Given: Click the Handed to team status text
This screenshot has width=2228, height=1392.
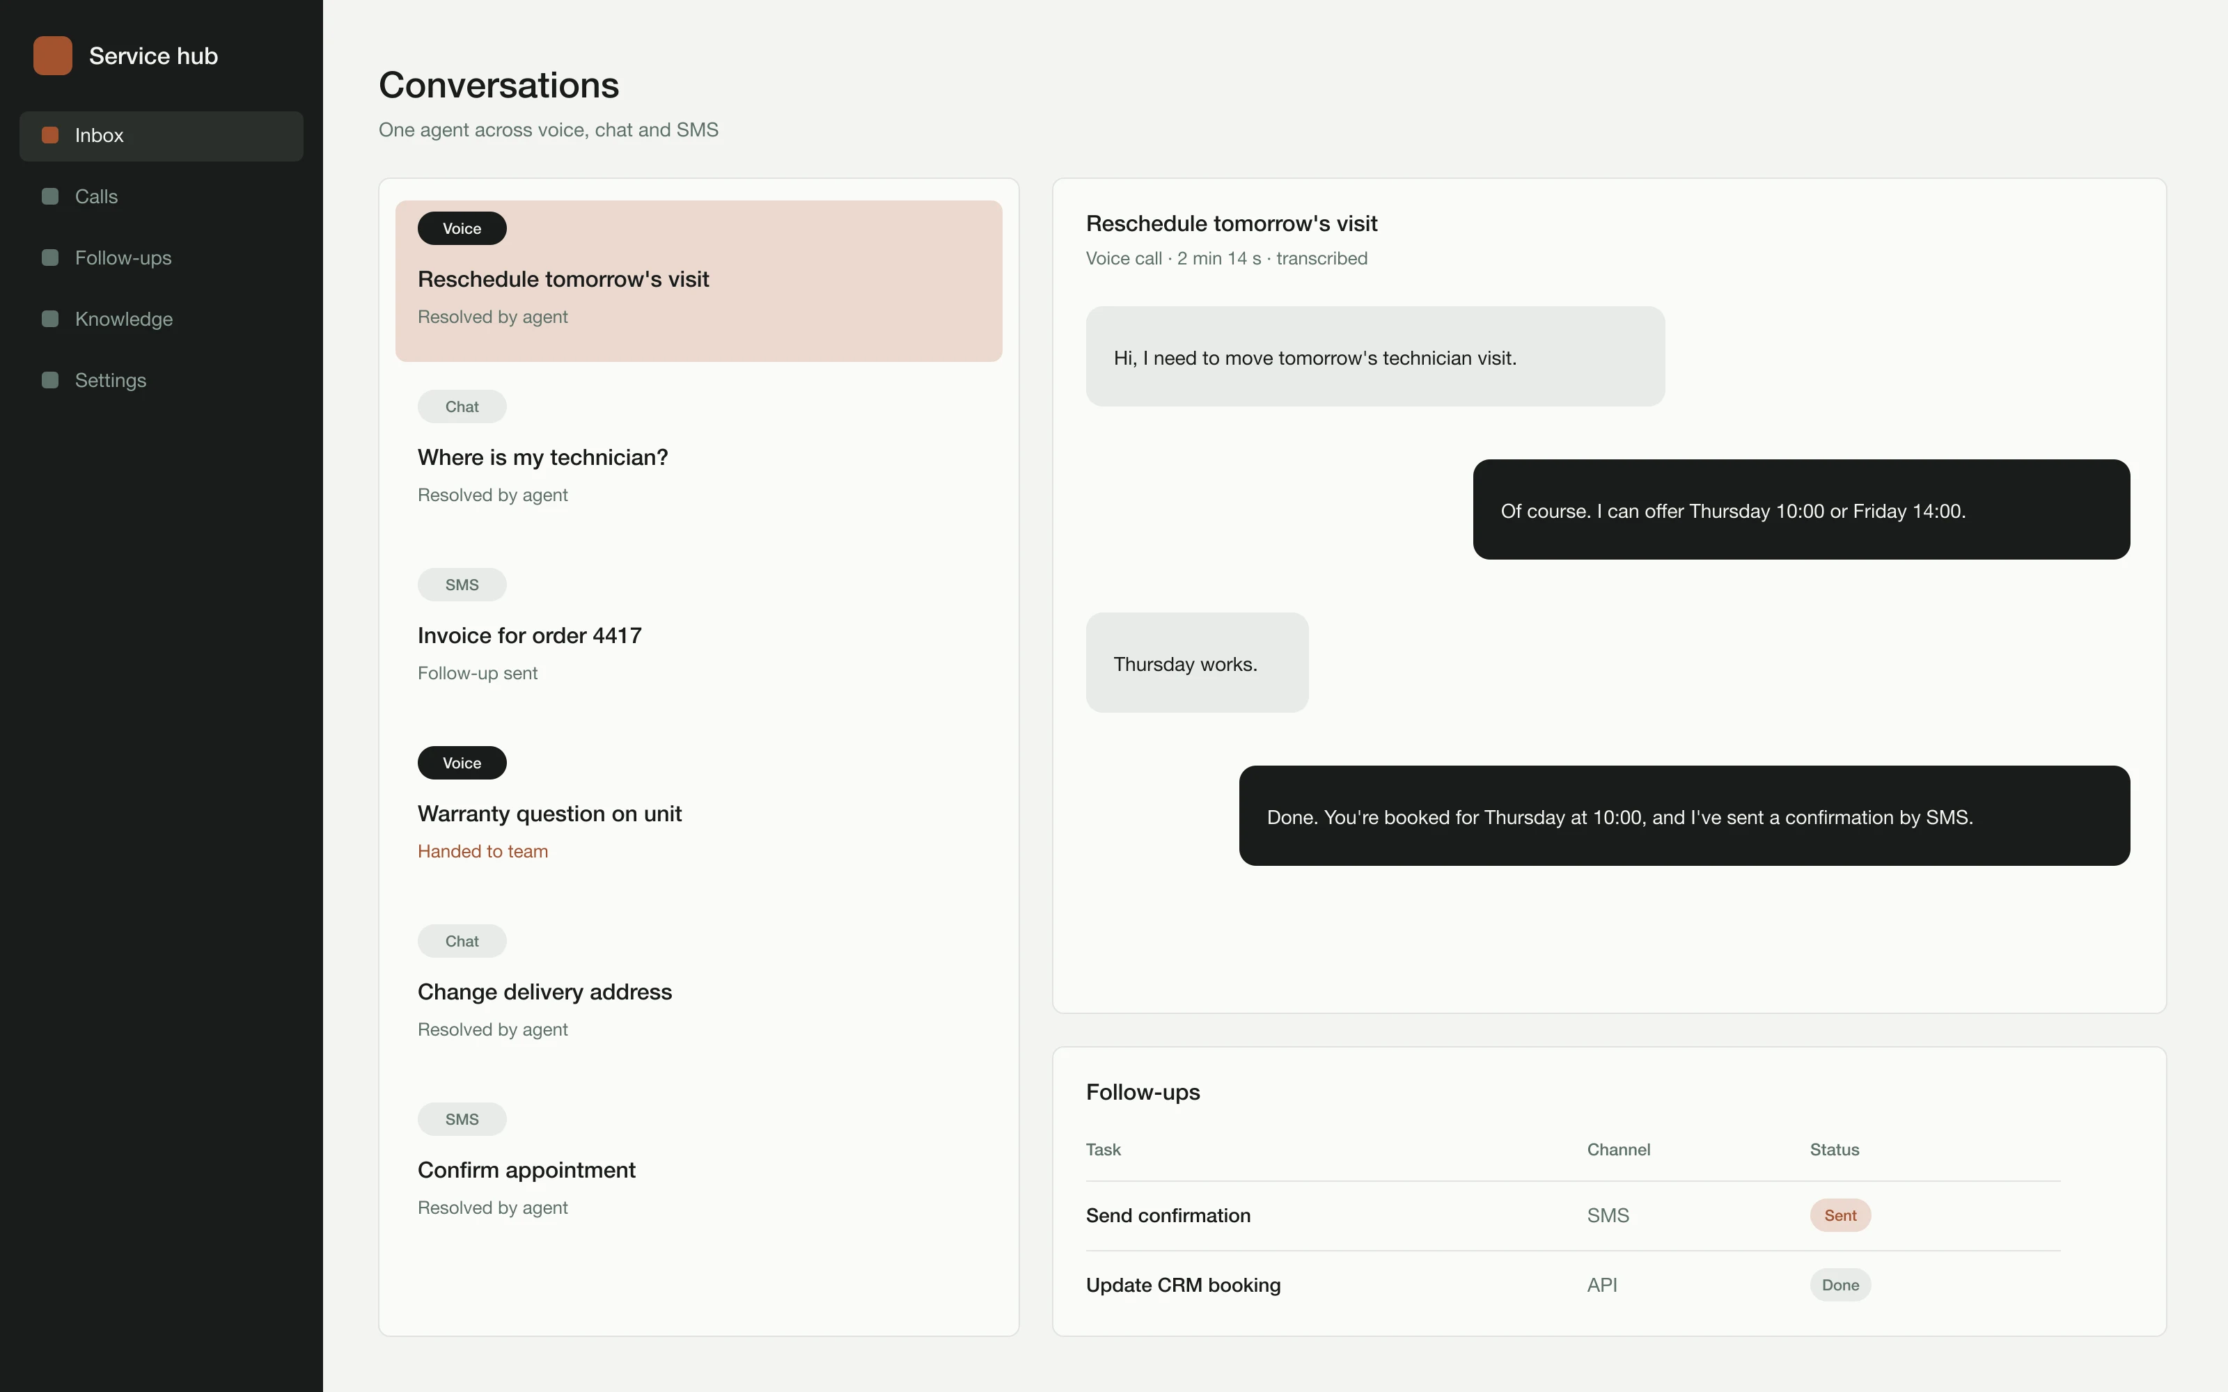Looking at the screenshot, I should (x=483, y=852).
